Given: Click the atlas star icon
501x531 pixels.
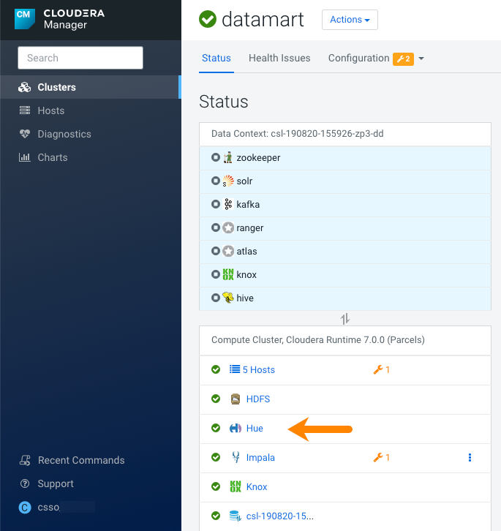Looking at the screenshot, I should click(x=228, y=252).
